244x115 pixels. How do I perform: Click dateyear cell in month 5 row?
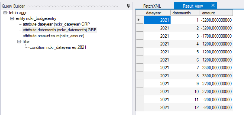pos(157,52)
